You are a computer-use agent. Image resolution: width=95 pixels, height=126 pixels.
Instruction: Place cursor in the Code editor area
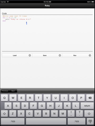pyautogui.click(x=47, y=33)
